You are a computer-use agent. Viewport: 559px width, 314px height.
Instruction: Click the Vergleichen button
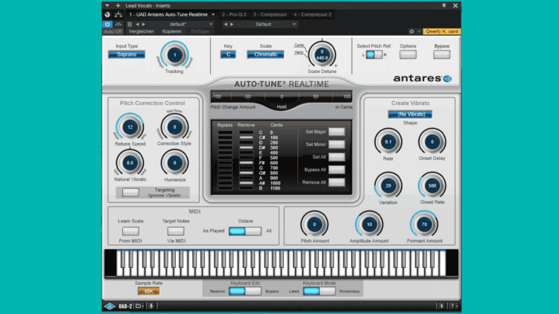[141, 31]
